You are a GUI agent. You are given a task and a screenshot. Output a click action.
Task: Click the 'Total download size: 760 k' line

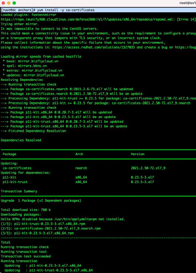pyautogui.click(x=26, y=210)
